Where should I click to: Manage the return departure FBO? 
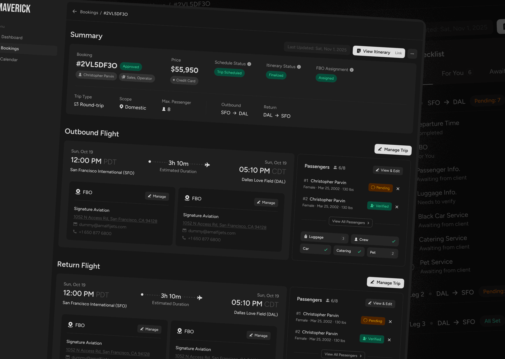point(149,329)
